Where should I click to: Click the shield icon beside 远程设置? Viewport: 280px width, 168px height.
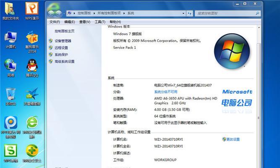(x=51, y=48)
